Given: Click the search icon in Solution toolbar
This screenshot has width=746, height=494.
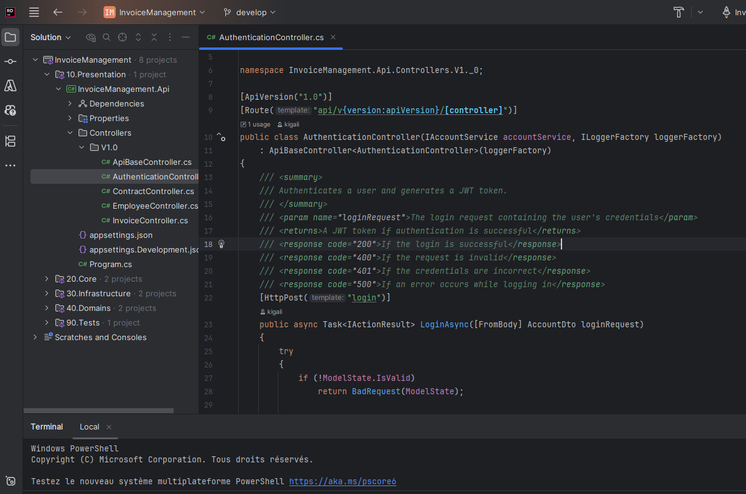Looking at the screenshot, I should [x=107, y=37].
